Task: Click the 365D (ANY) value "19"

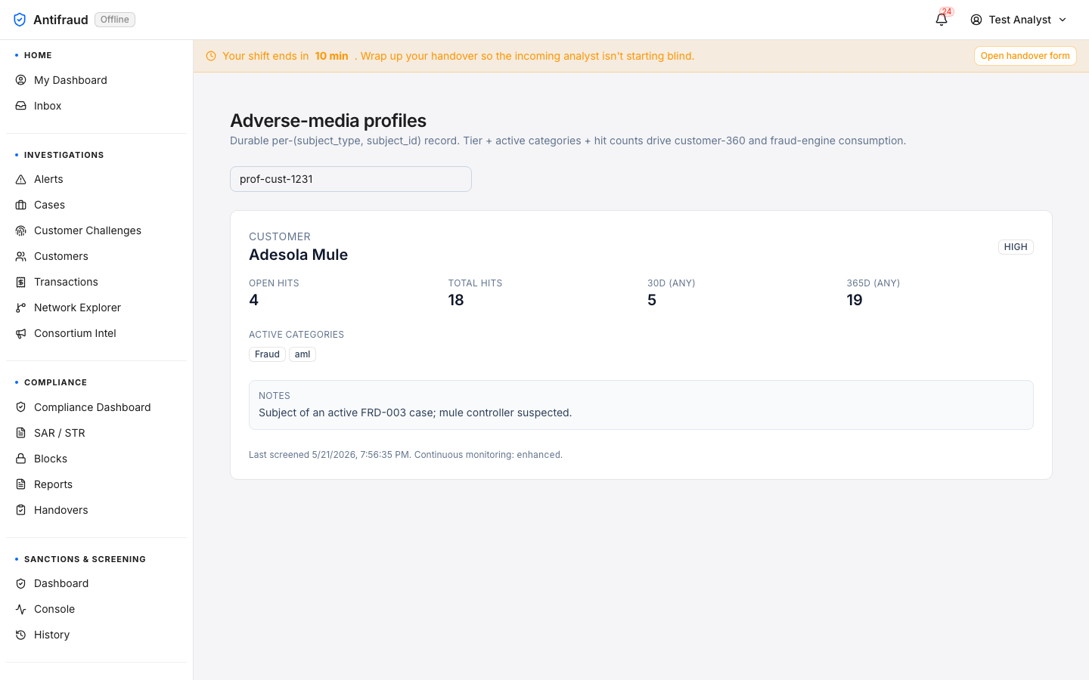Action: (855, 300)
